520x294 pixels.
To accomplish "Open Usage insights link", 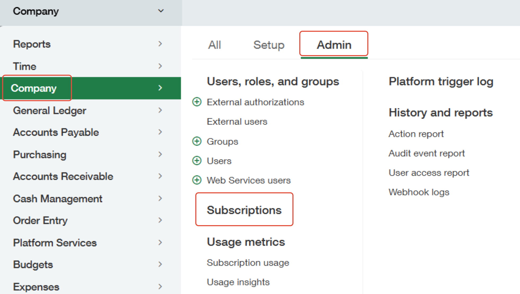I will click(238, 282).
